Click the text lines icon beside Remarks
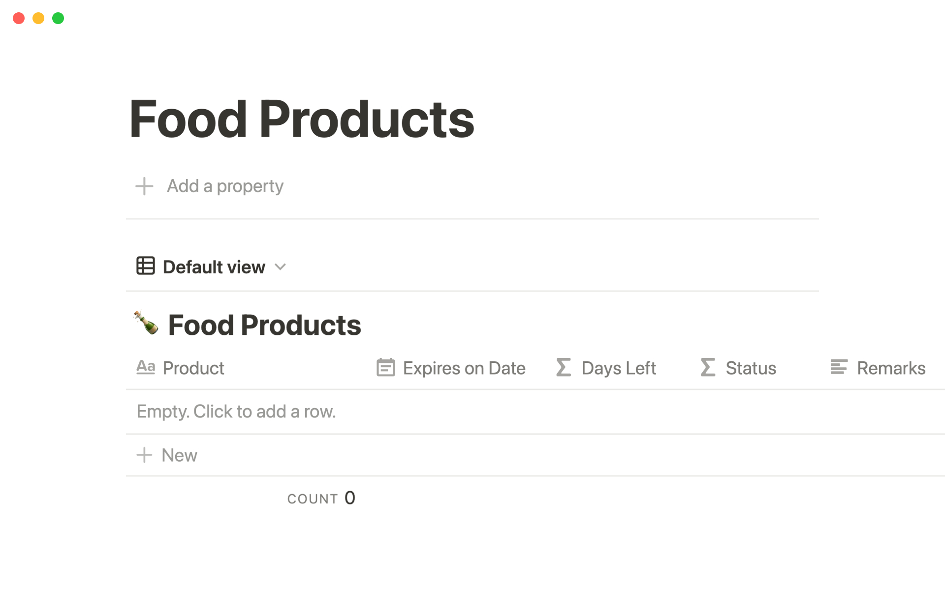 [839, 367]
